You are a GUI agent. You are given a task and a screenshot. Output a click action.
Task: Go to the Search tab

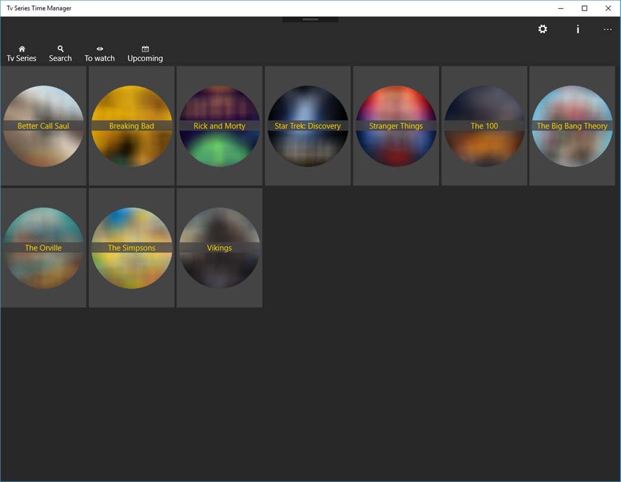click(x=60, y=54)
